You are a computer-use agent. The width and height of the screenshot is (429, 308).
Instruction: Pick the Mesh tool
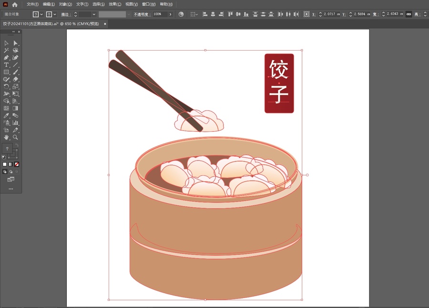point(6,108)
